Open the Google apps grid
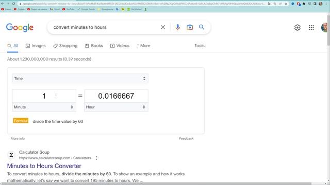330x185 pixels. point(311,27)
